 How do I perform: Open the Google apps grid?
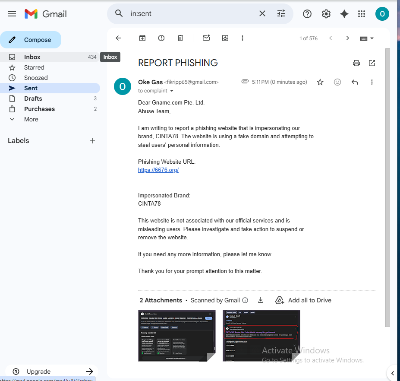pyautogui.click(x=362, y=14)
